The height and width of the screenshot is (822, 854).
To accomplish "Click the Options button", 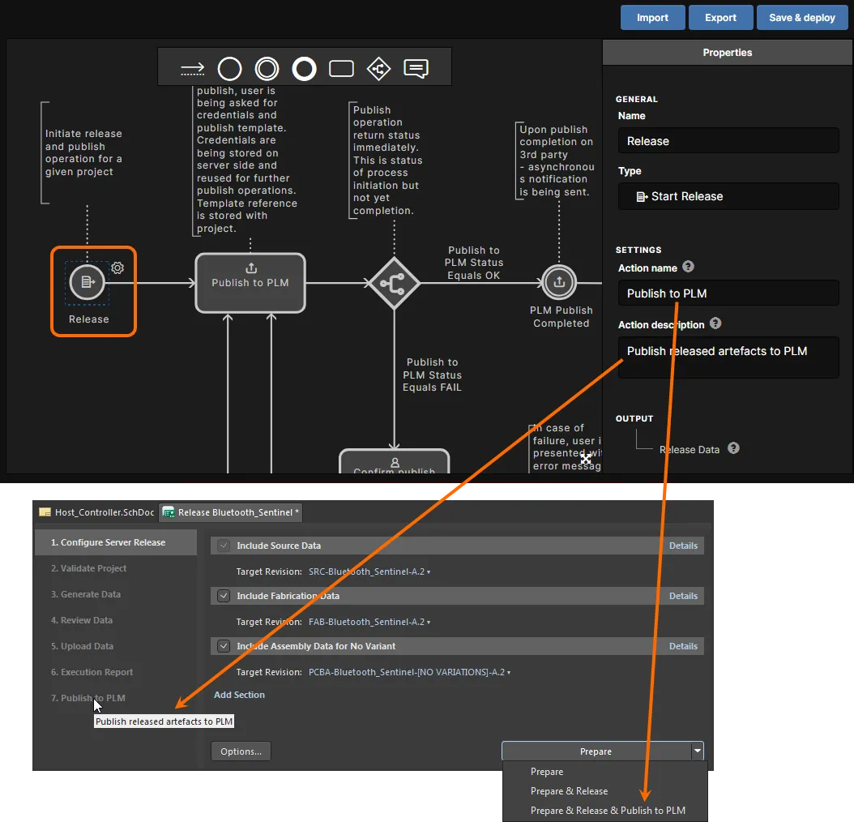I will 240,751.
